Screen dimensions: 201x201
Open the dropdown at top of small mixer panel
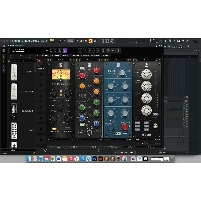(173, 101)
